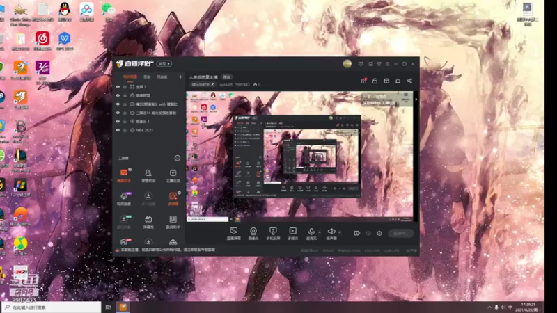Edit the stream category pencil pill
This screenshot has height=313, width=557.
tap(203, 84)
